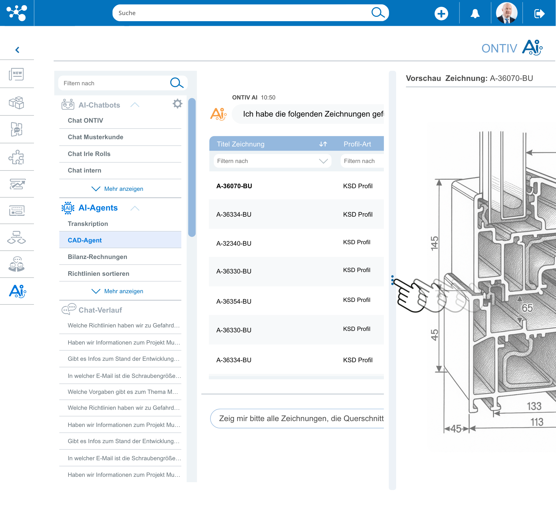The height and width of the screenshot is (511, 556).
Task: Select the organization hierarchy icon
Action: pyautogui.click(x=17, y=238)
